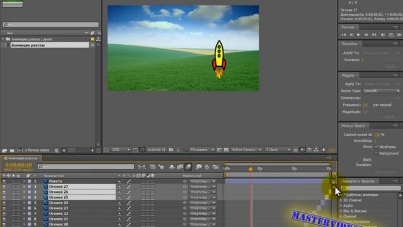Click the timeline current time indicator
Image resolution: width=403 pixels, height=227 pixels.
(x=251, y=169)
